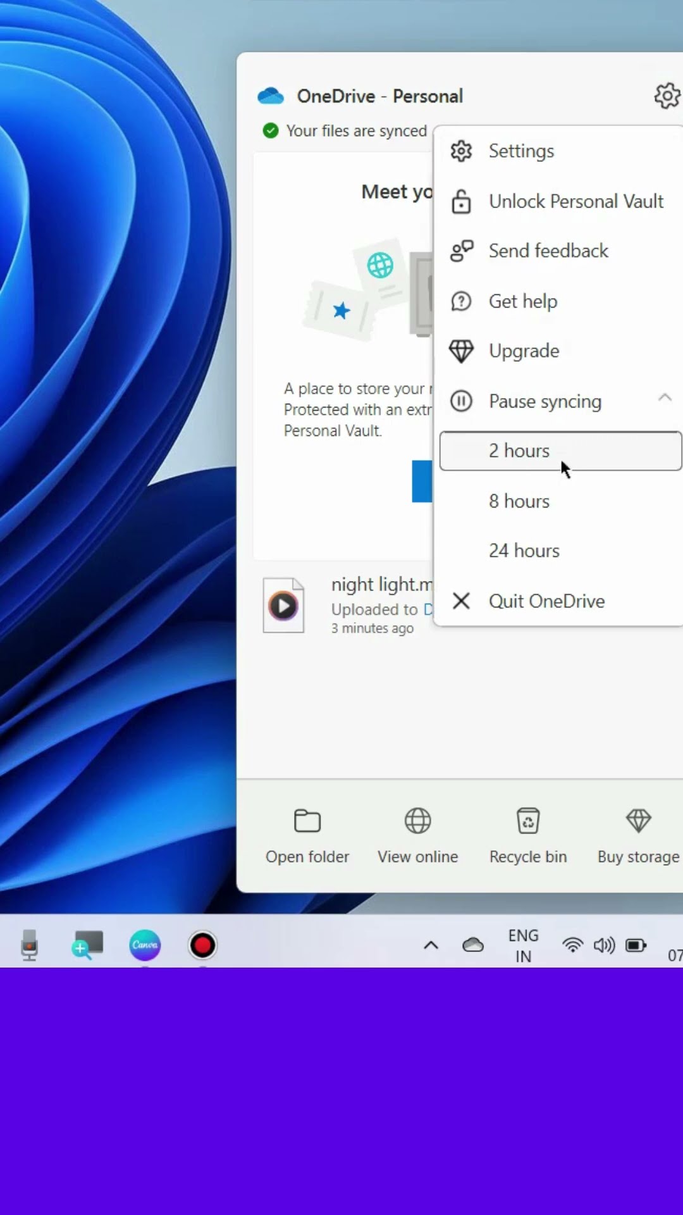The image size is (683, 1215).
Task: Open Canva from the taskbar
Action: click(145, 945)
